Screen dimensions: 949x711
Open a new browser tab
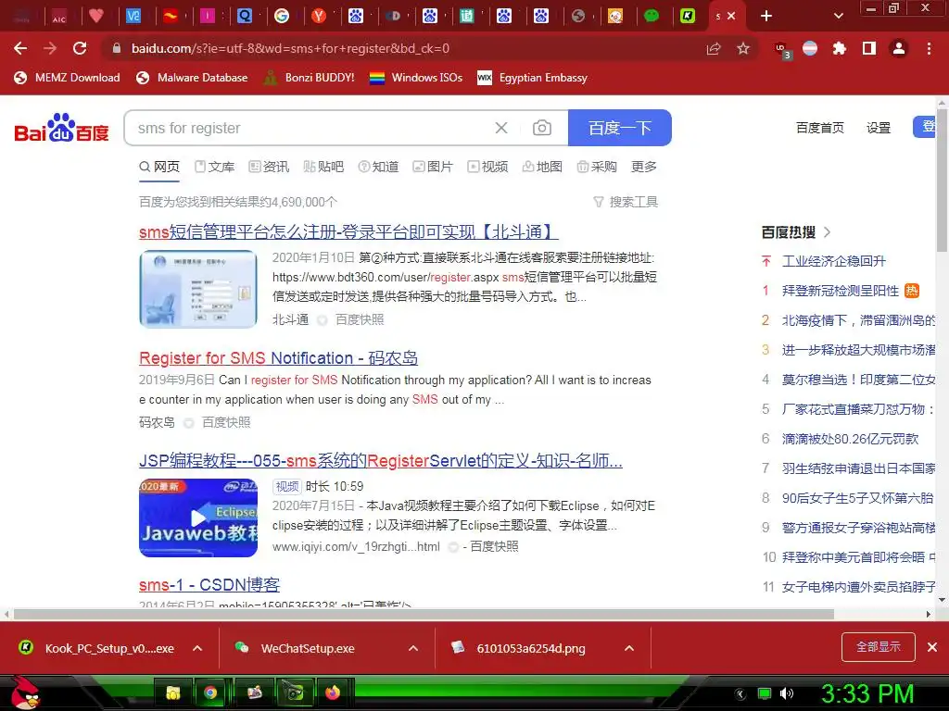tap(766, 16)
